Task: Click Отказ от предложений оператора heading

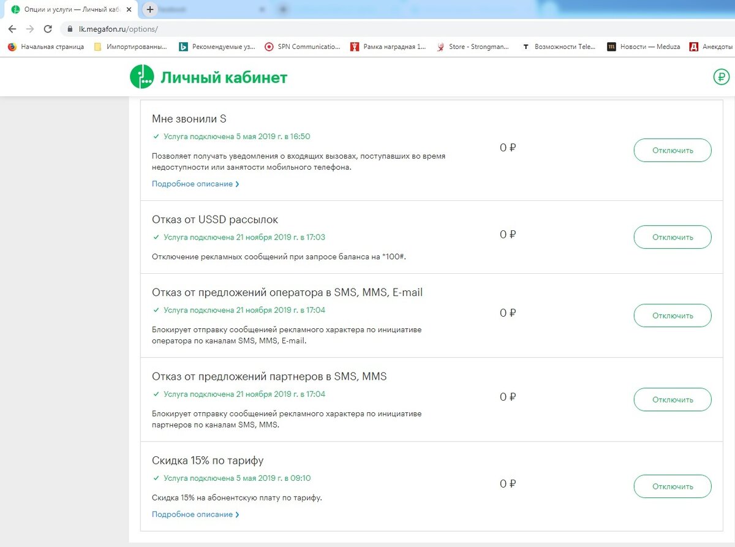Action: [287, 292]
